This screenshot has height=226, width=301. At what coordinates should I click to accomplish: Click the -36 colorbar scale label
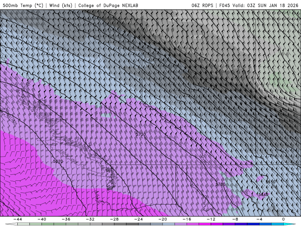66,219
